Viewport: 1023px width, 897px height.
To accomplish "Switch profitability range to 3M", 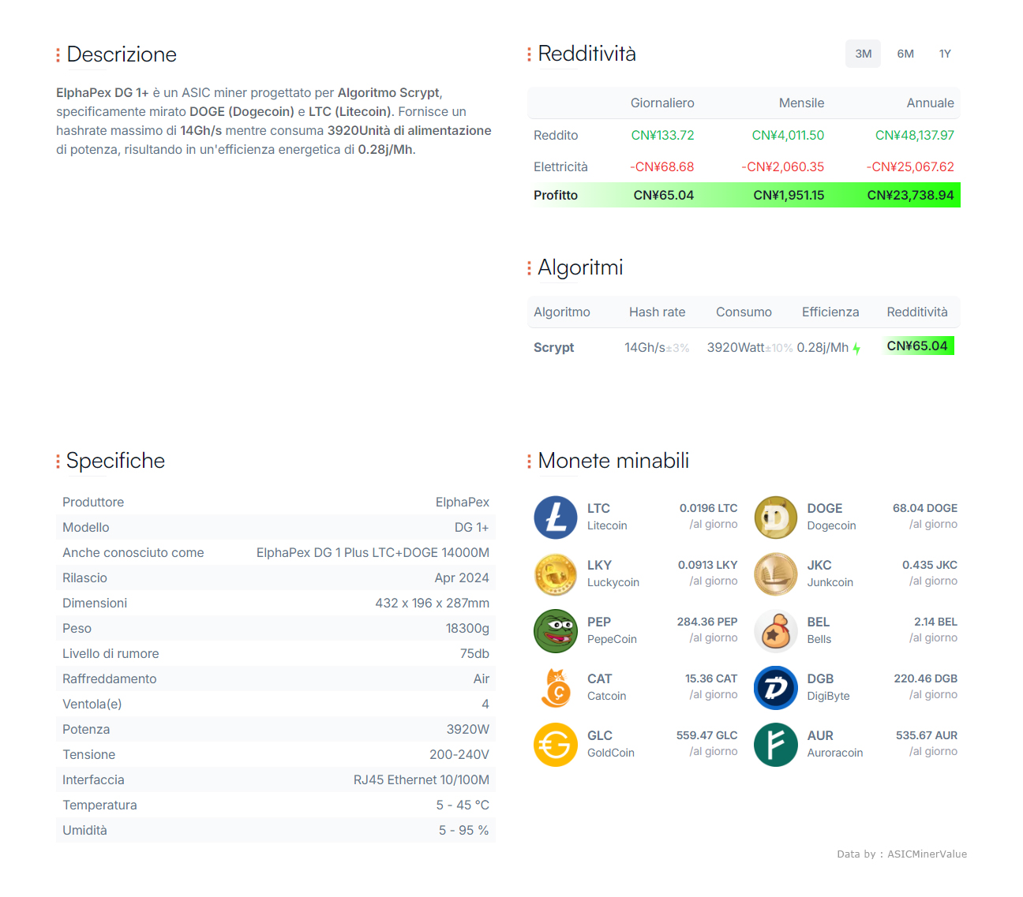I will coord(863,54).
